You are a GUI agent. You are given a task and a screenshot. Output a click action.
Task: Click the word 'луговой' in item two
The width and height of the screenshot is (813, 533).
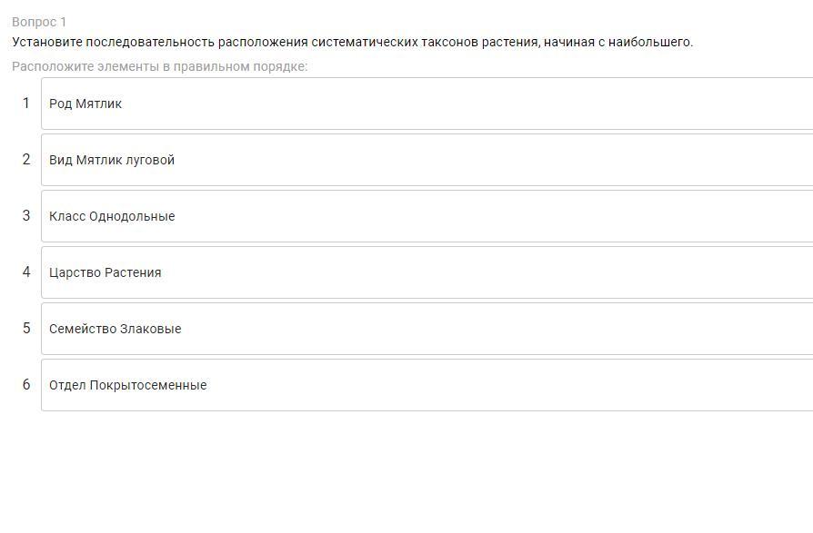[x=150, y=160]
